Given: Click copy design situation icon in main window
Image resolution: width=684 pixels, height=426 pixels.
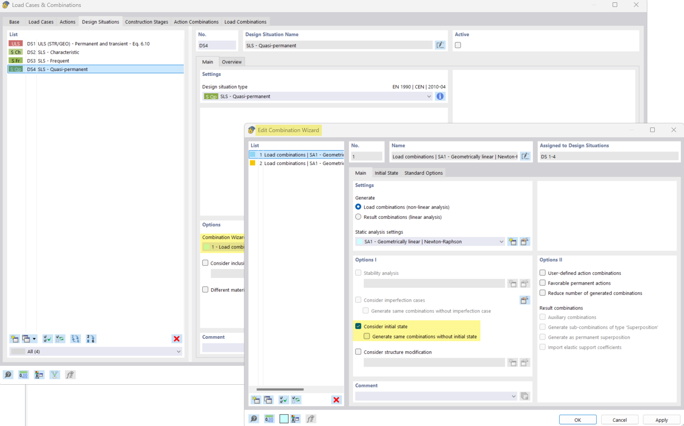Looking at the screenshot, I should 26,339.
